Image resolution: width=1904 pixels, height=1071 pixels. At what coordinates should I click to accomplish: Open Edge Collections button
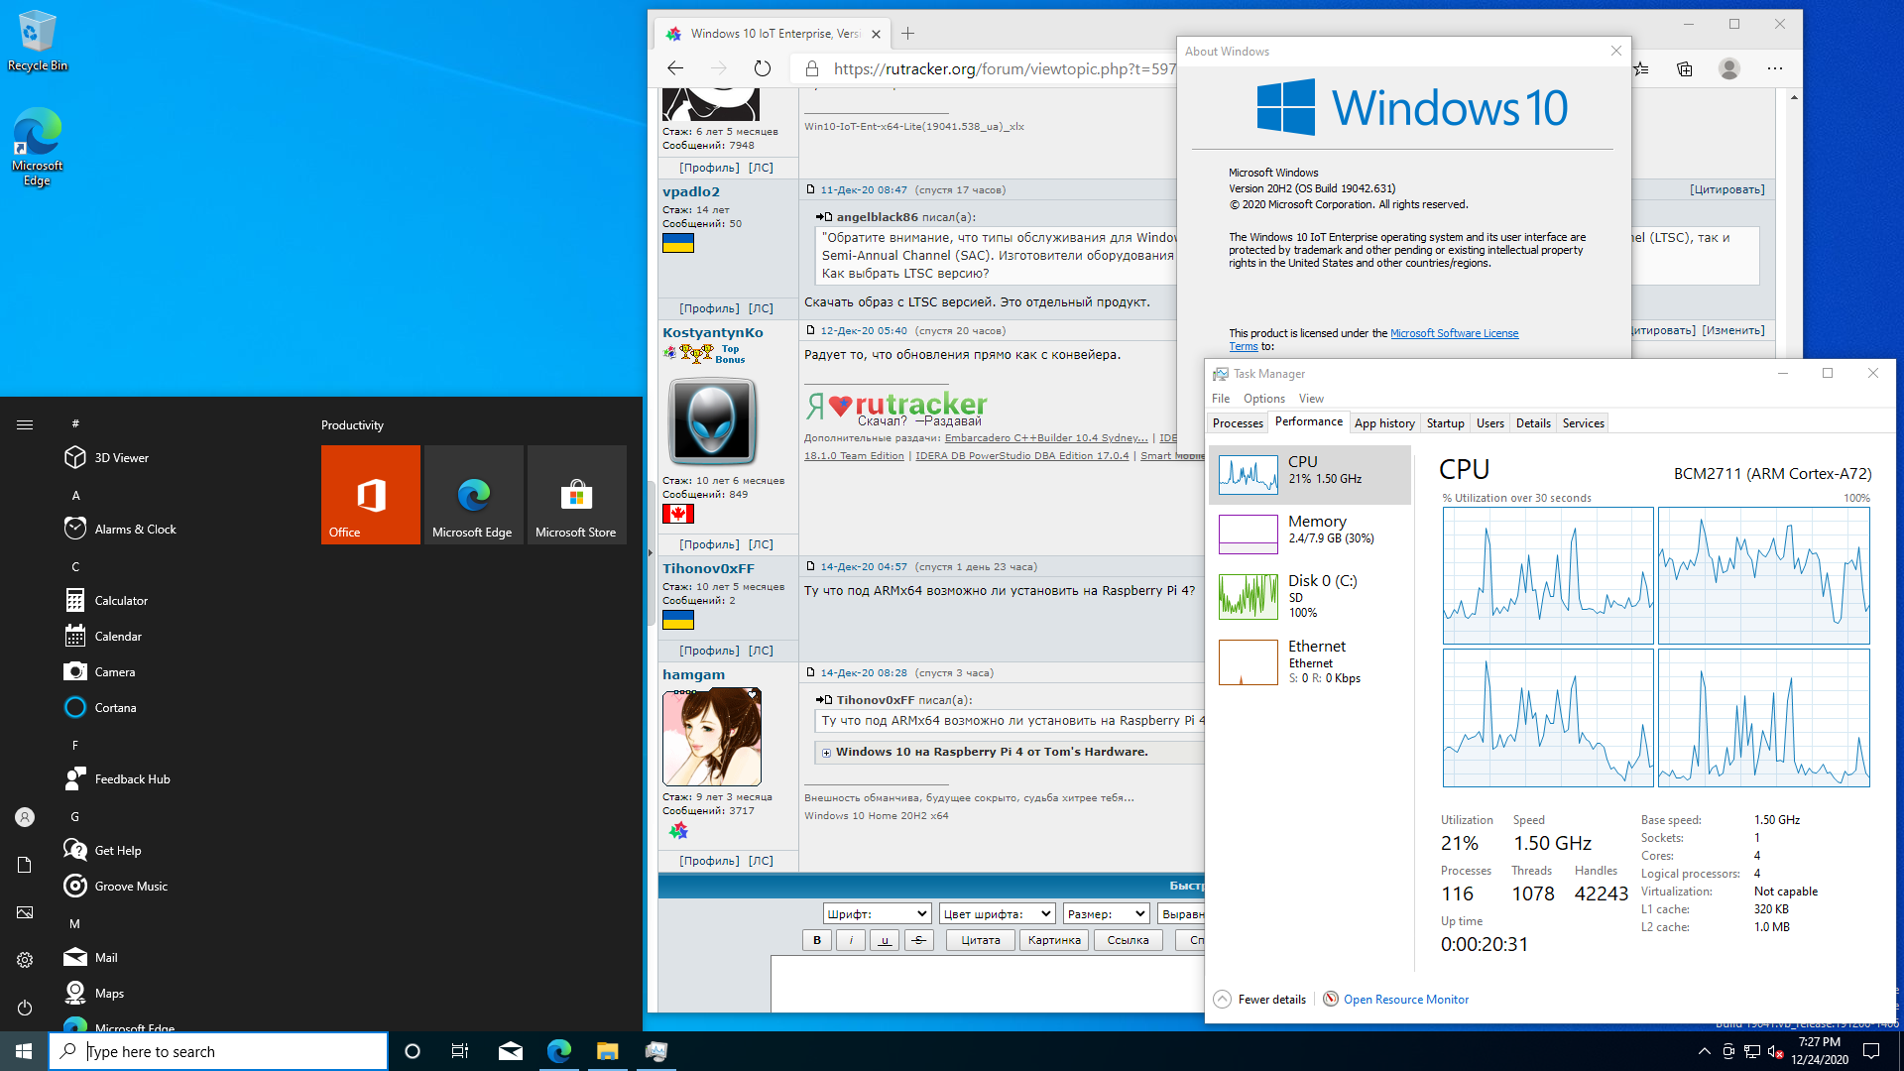coord(1685,68)
